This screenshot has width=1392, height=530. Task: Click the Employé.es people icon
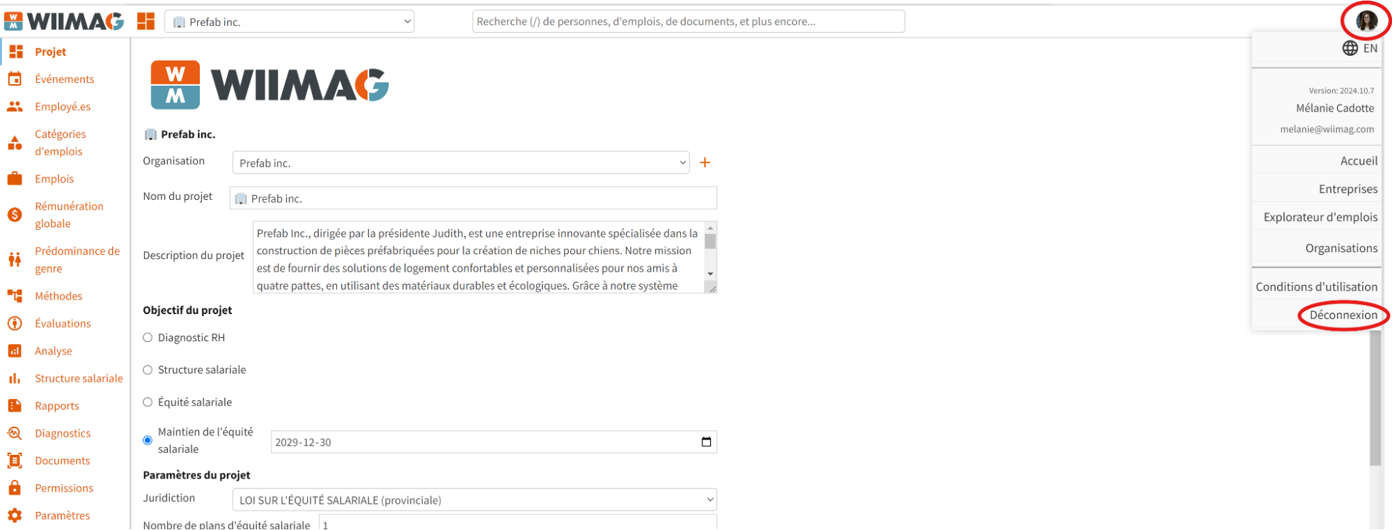[15, 107]
